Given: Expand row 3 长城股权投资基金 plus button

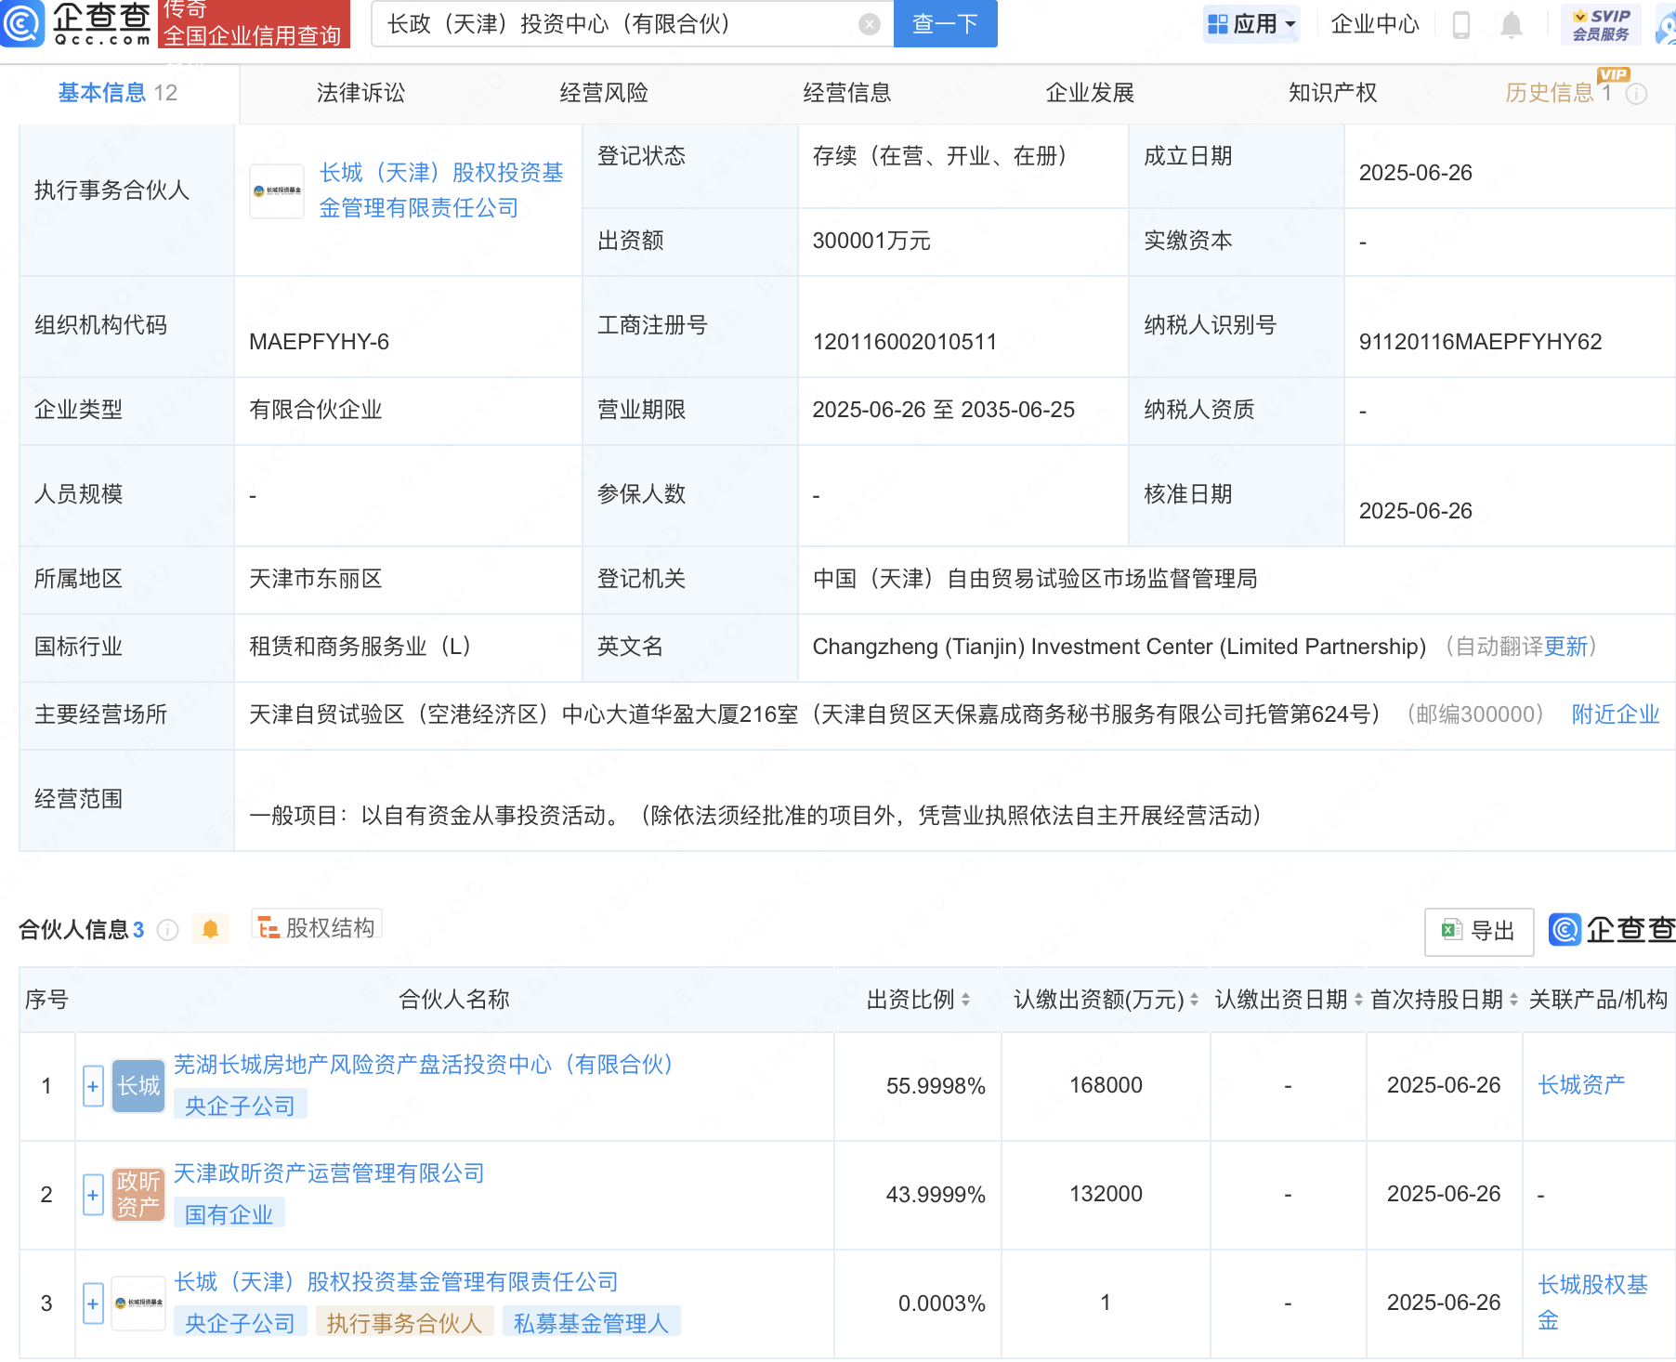Looking at the screenshot, I should (x=93, y=1303).
